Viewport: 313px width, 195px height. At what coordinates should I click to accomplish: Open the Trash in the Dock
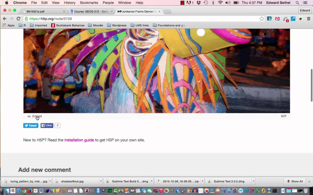(306, 191)
